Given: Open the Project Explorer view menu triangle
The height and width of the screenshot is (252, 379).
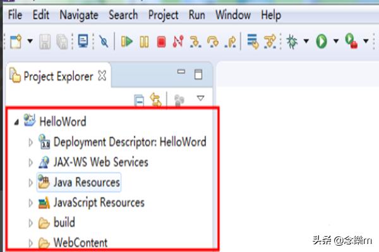Looking at the screenshot, I should pyautogui.click(x=201, y=98).
